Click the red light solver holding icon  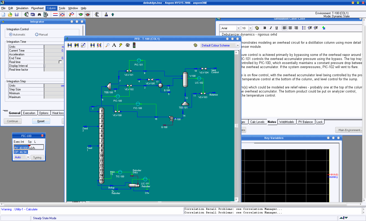point(88,14)
